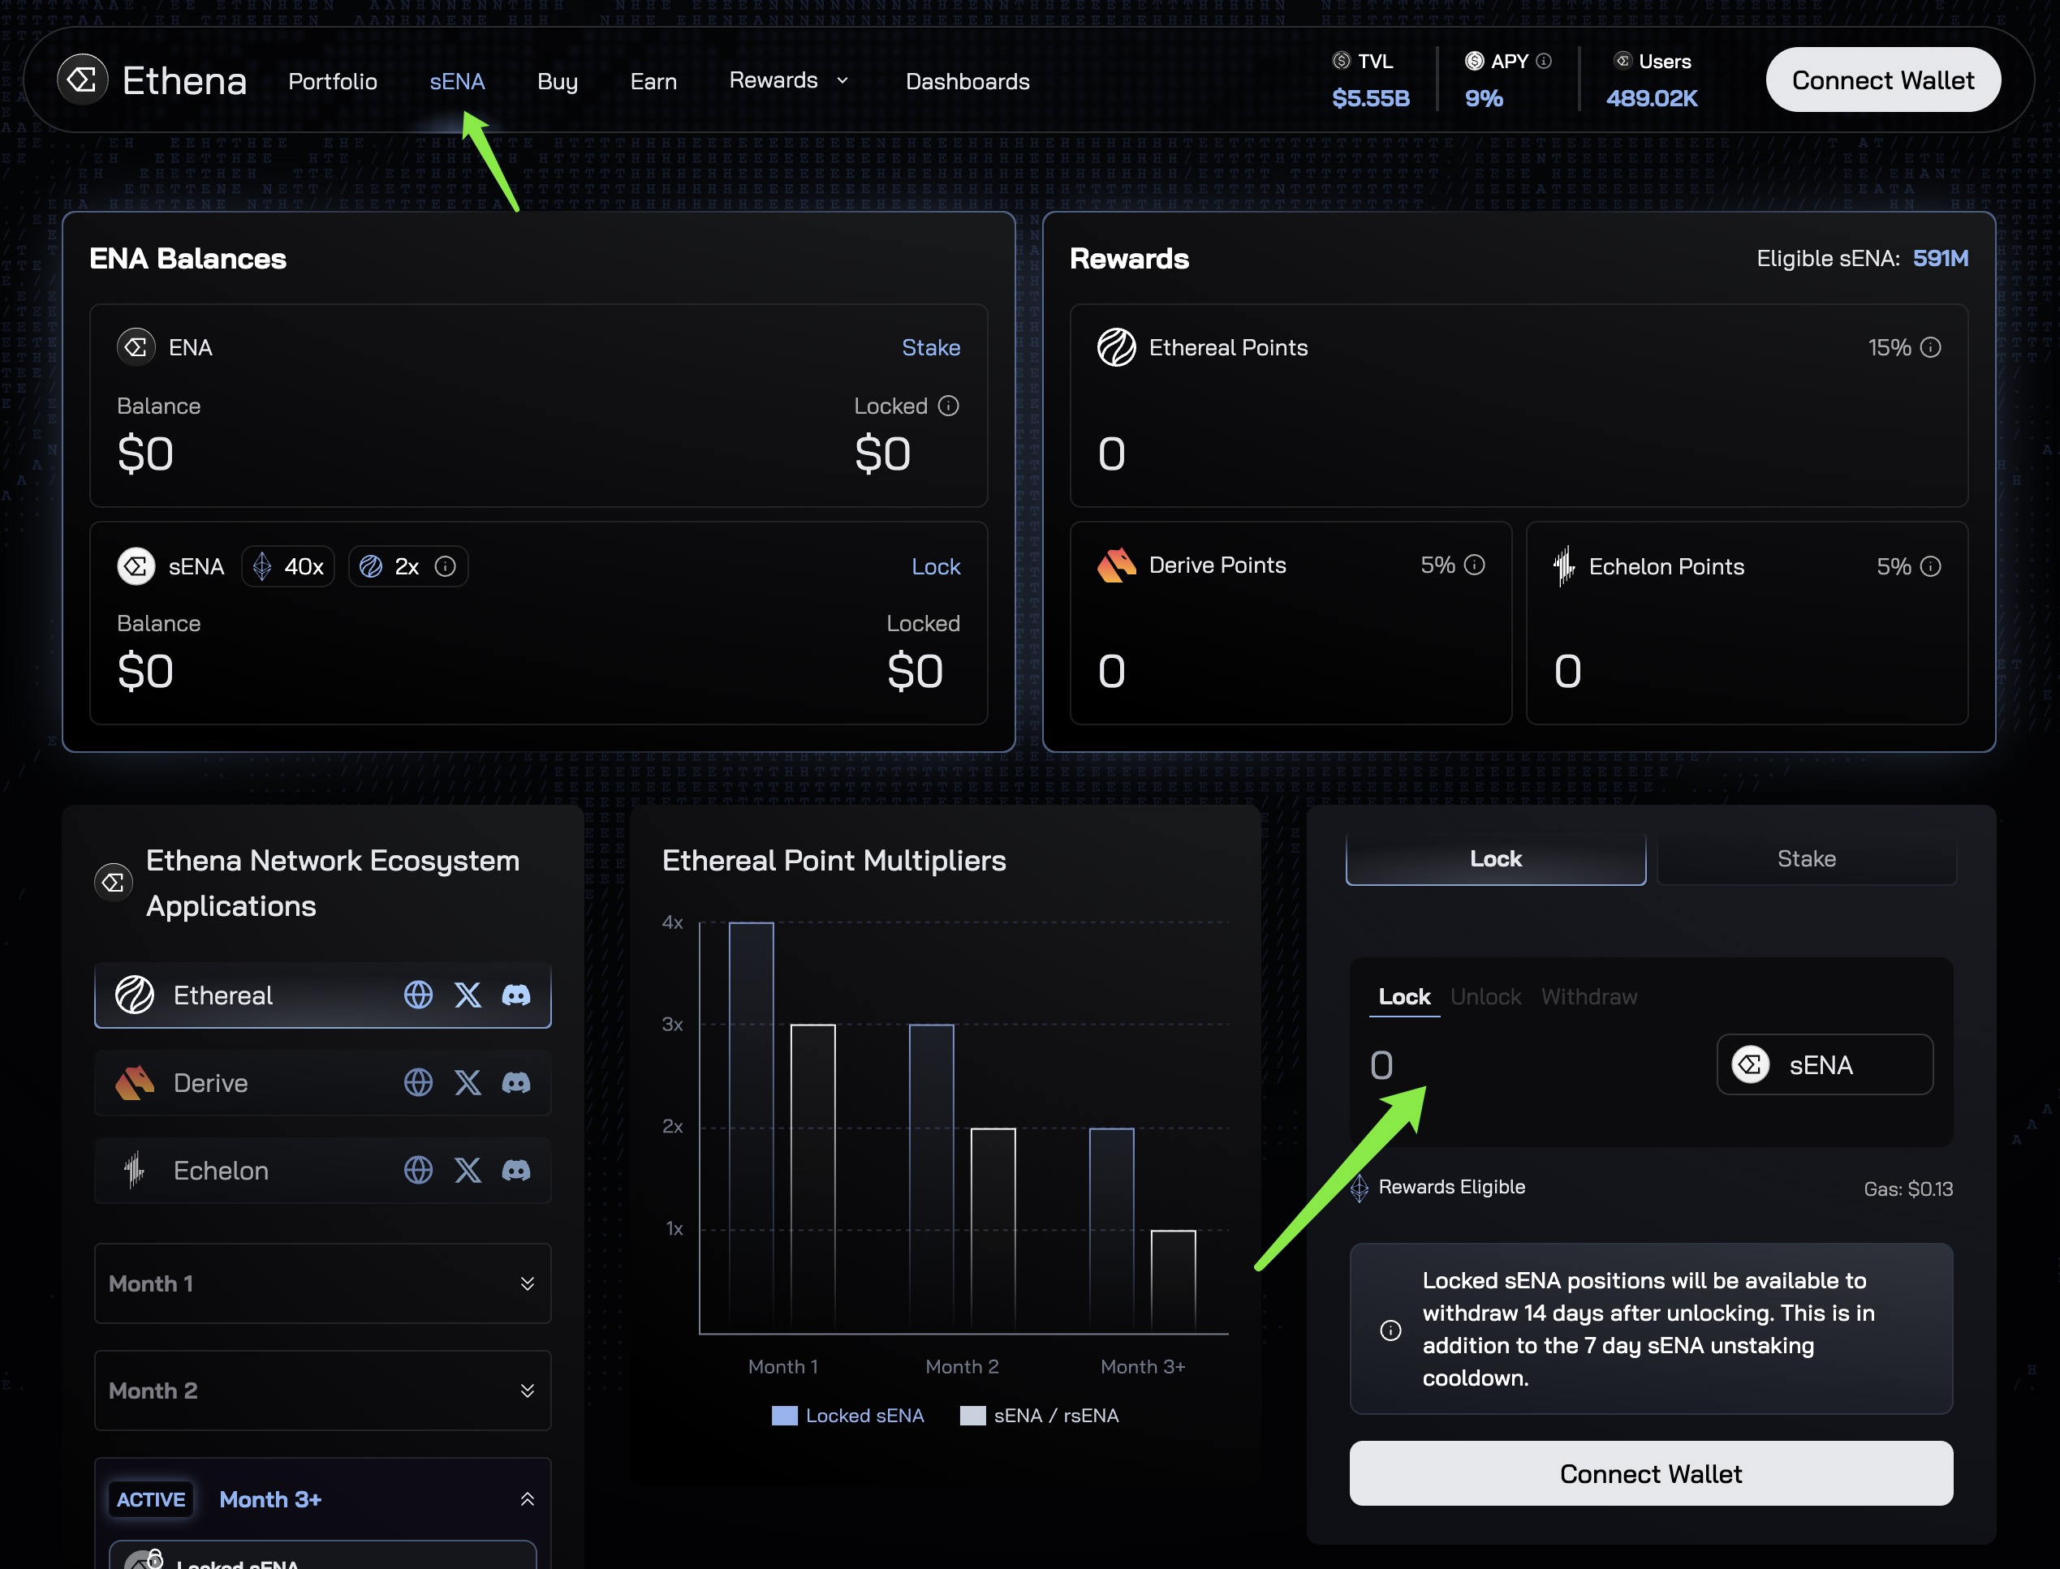The height and width of the screenshot is (1569, 2060).
Task: Click the Rewards Eligible diamond icon
Action: (1360, 1188)
